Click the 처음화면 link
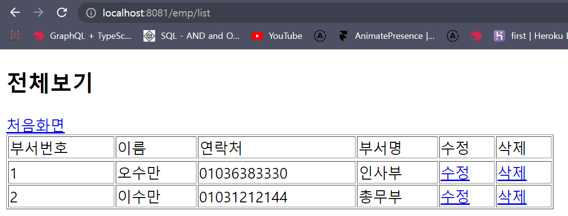The image size is (568, 216). point(35,125)
